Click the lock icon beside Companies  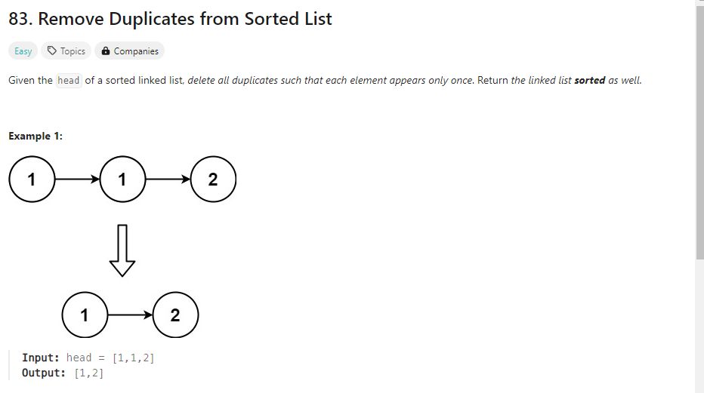pos(106,51)
